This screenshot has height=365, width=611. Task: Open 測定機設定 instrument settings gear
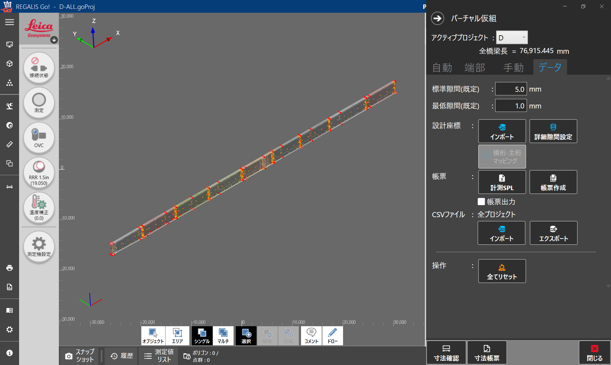click(39, 247)
